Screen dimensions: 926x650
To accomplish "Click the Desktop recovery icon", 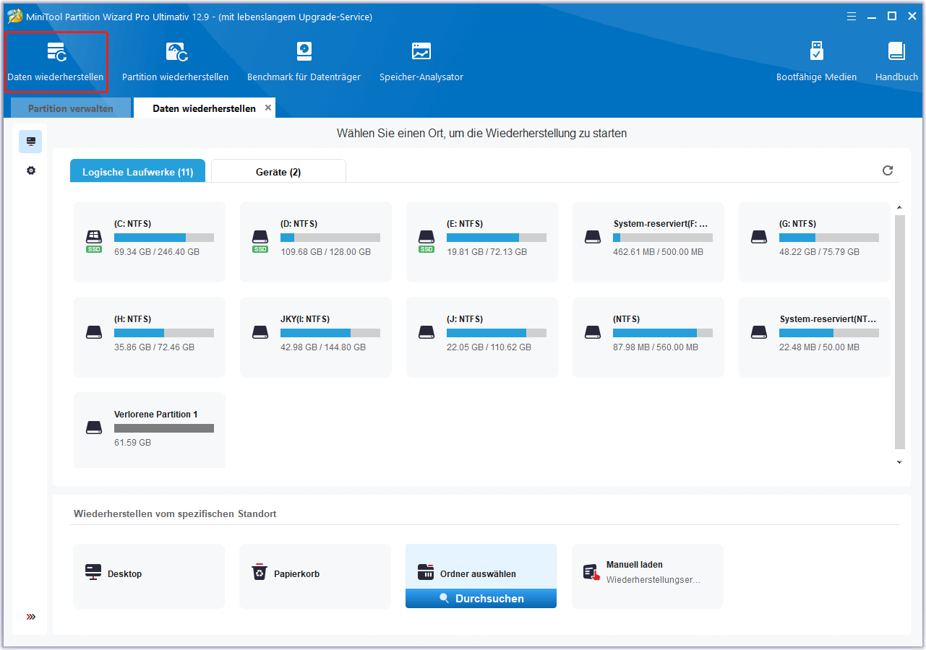I will [93, 573].
